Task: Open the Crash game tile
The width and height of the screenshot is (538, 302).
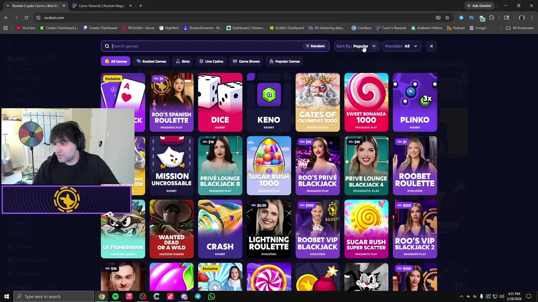Action: pyautogui.click(x=220, y=229)
